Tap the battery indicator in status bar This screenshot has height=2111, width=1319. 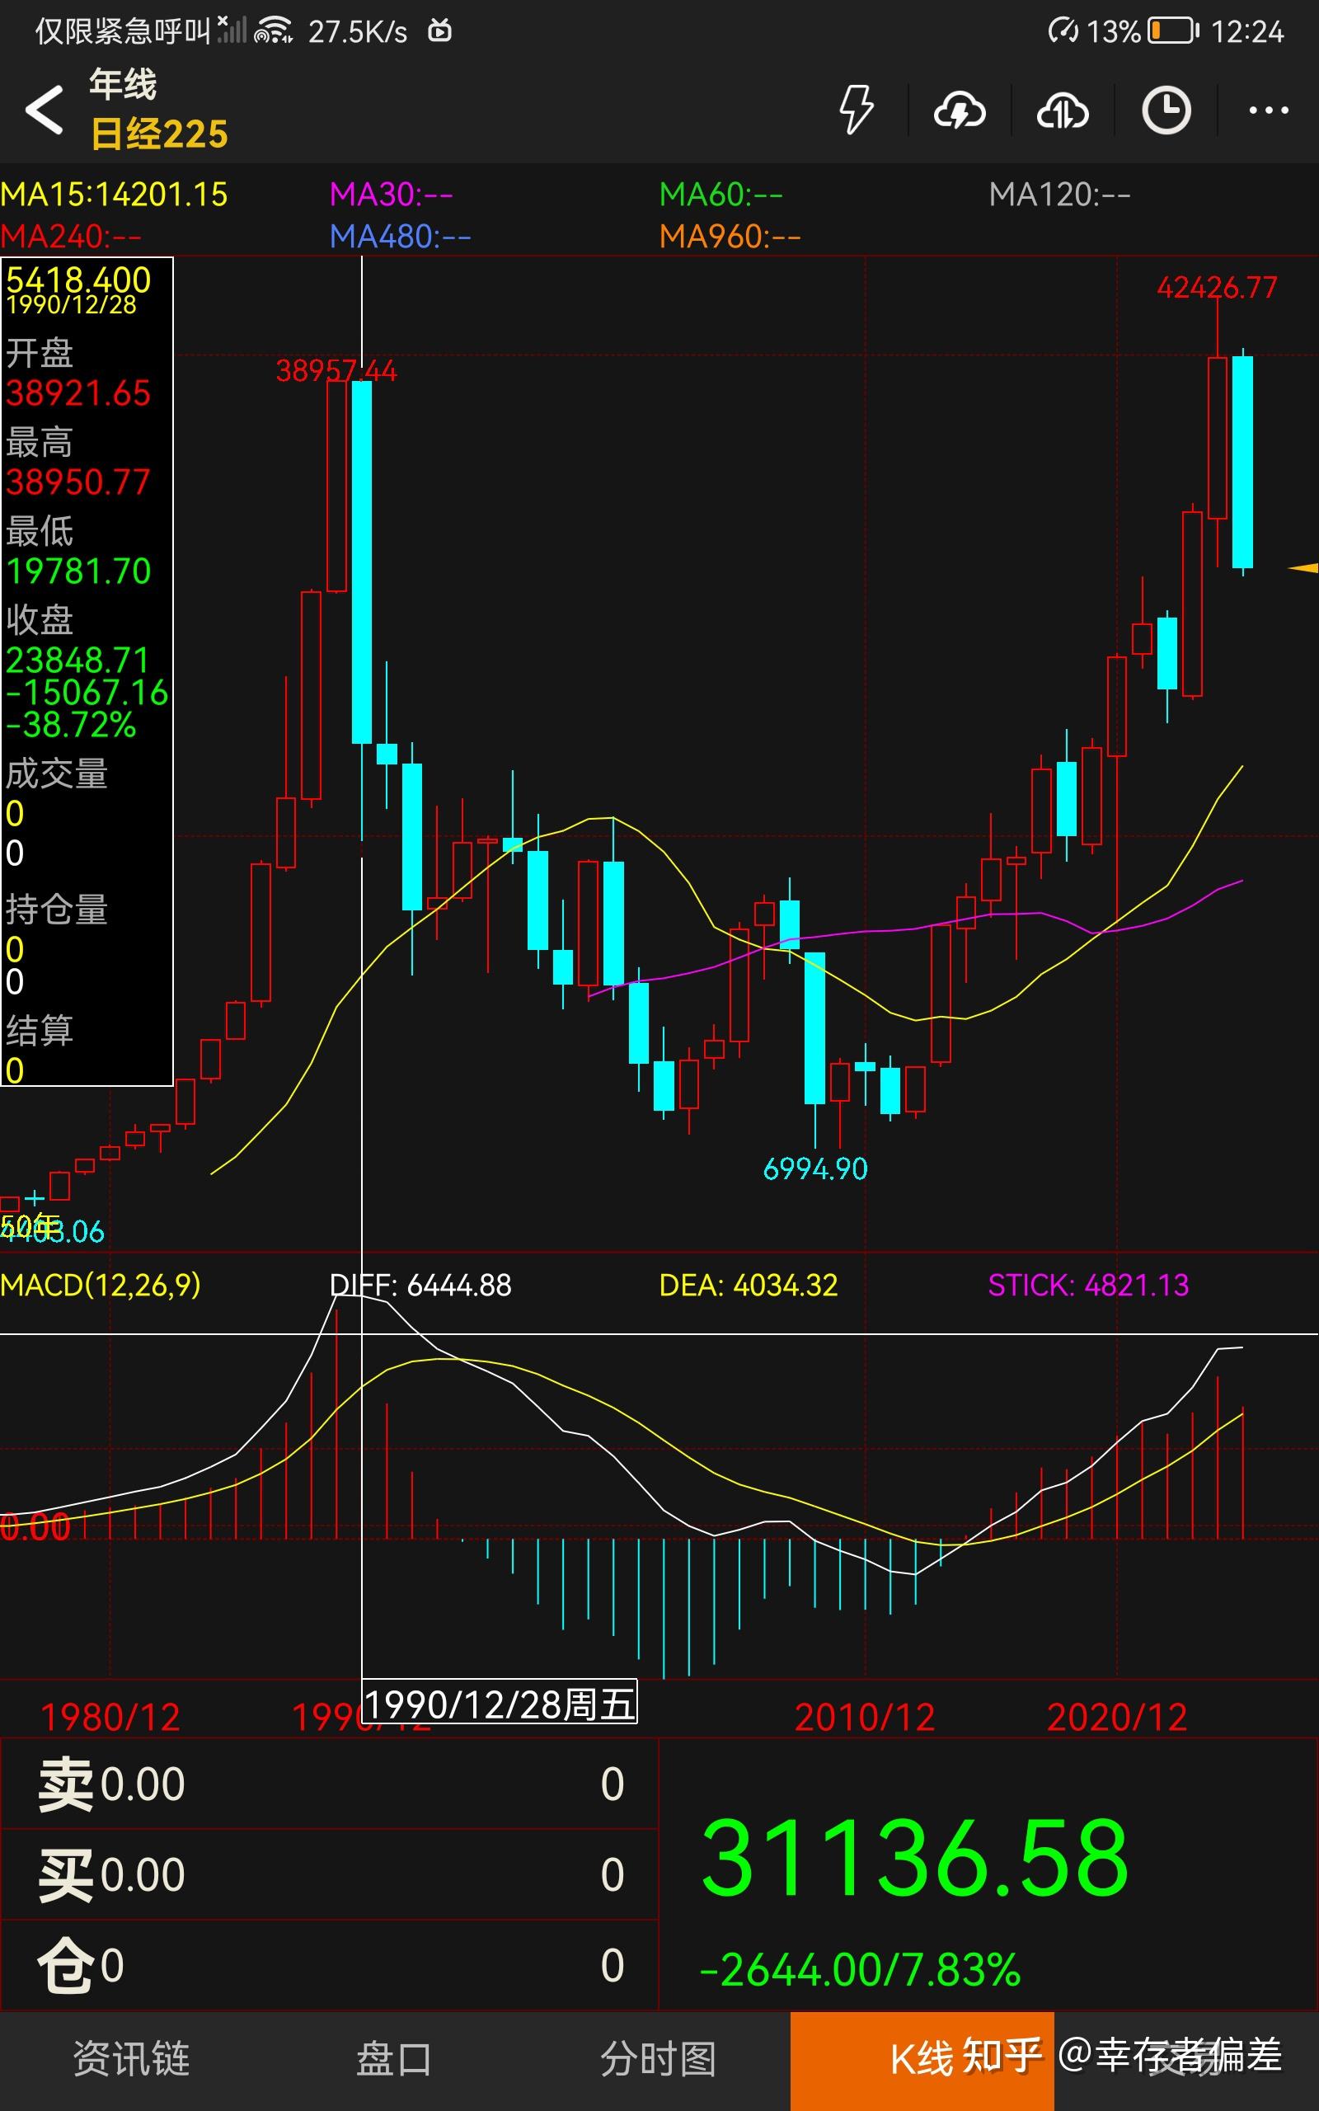(x=1171, y=31)
